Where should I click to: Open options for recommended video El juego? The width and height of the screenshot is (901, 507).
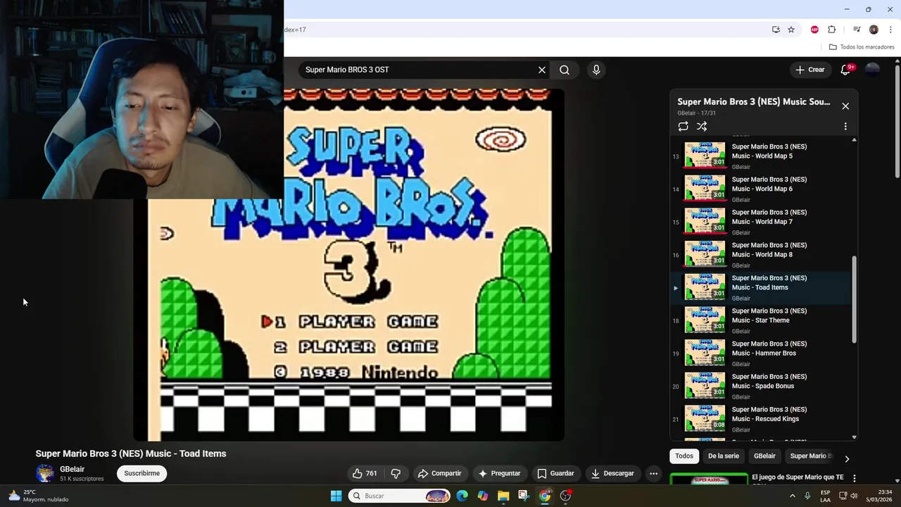[855, 478]
